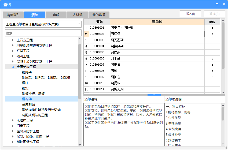Image resolution: width=228 pixels, height=150 pixels.
Task: Select row 钢天窗架
Action: coord(157,40)
